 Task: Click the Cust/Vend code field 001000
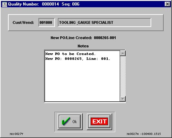point(47,22)
